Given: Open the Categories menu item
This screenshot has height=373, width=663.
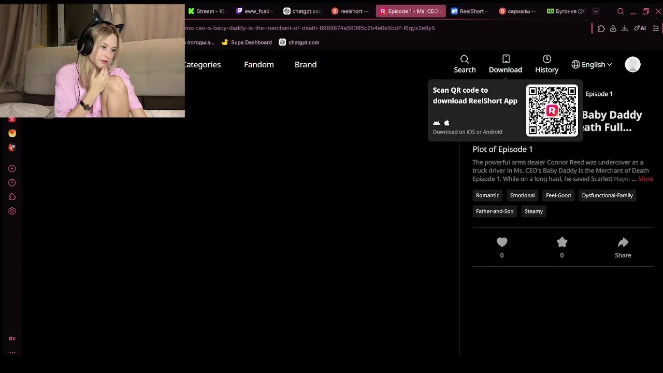Looking at the screenshot, I should click(x=202, y=65).
